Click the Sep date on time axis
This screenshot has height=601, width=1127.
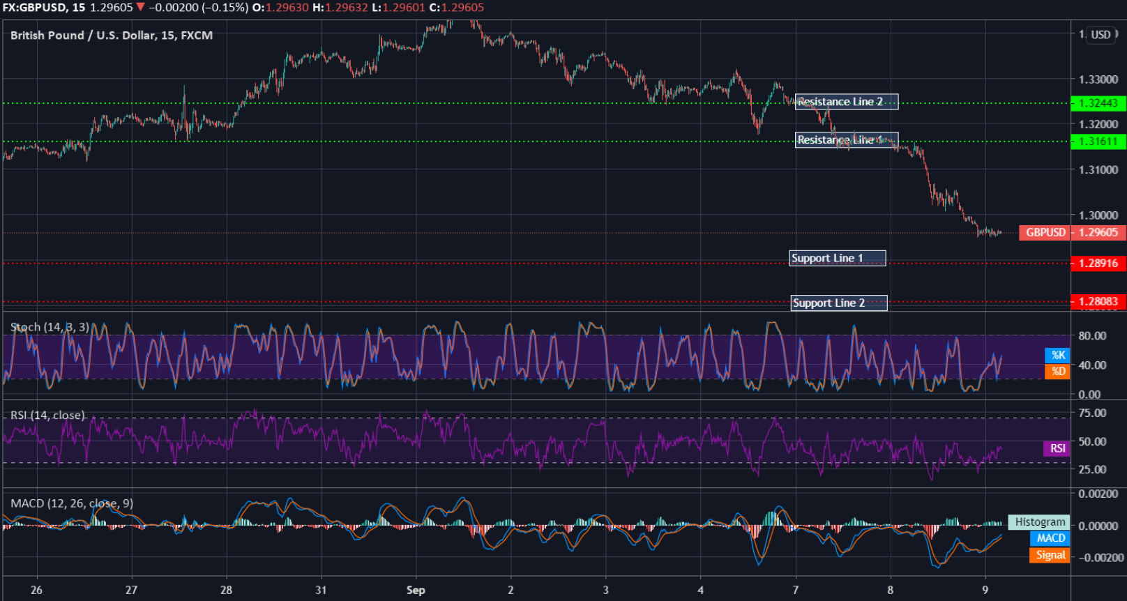click(416, 591)
